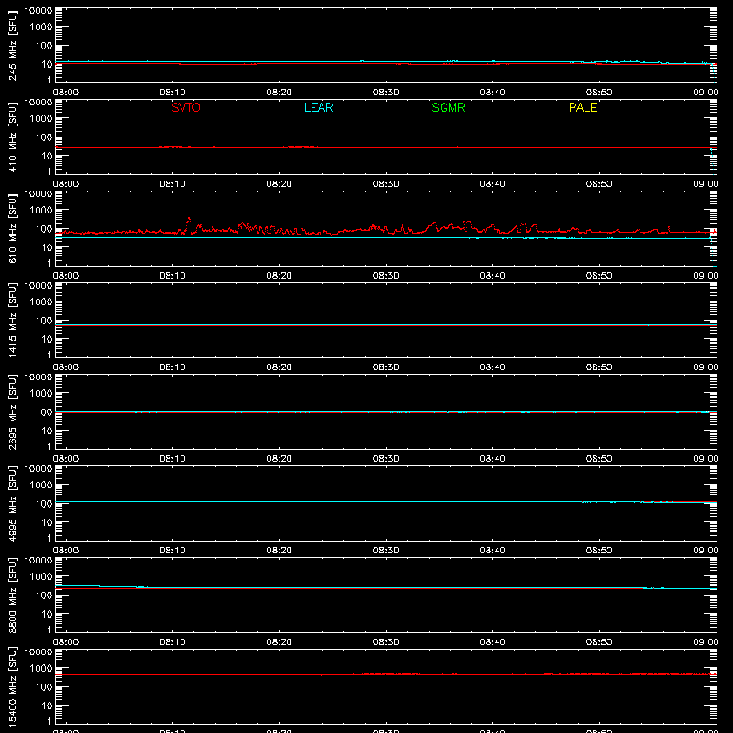Click 08:30 time label under 8800 MHz plot

point(386,642)
